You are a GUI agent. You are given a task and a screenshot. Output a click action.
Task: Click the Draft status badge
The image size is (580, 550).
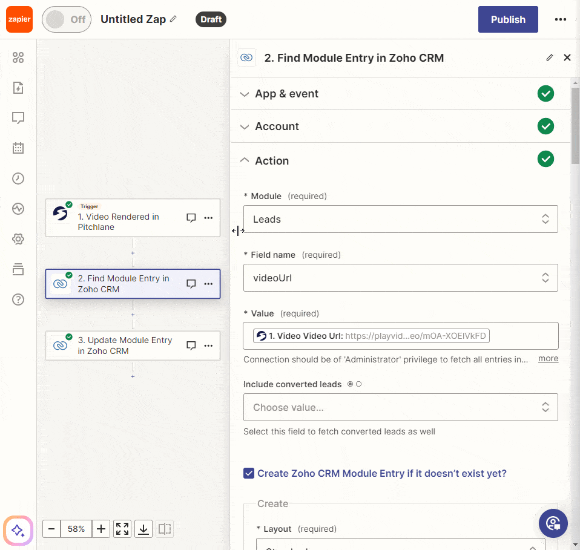[x=211, y=19]
